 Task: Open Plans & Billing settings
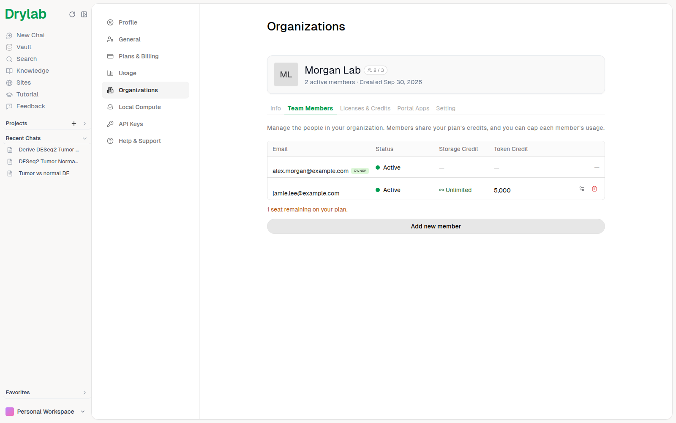pos(145,56)
